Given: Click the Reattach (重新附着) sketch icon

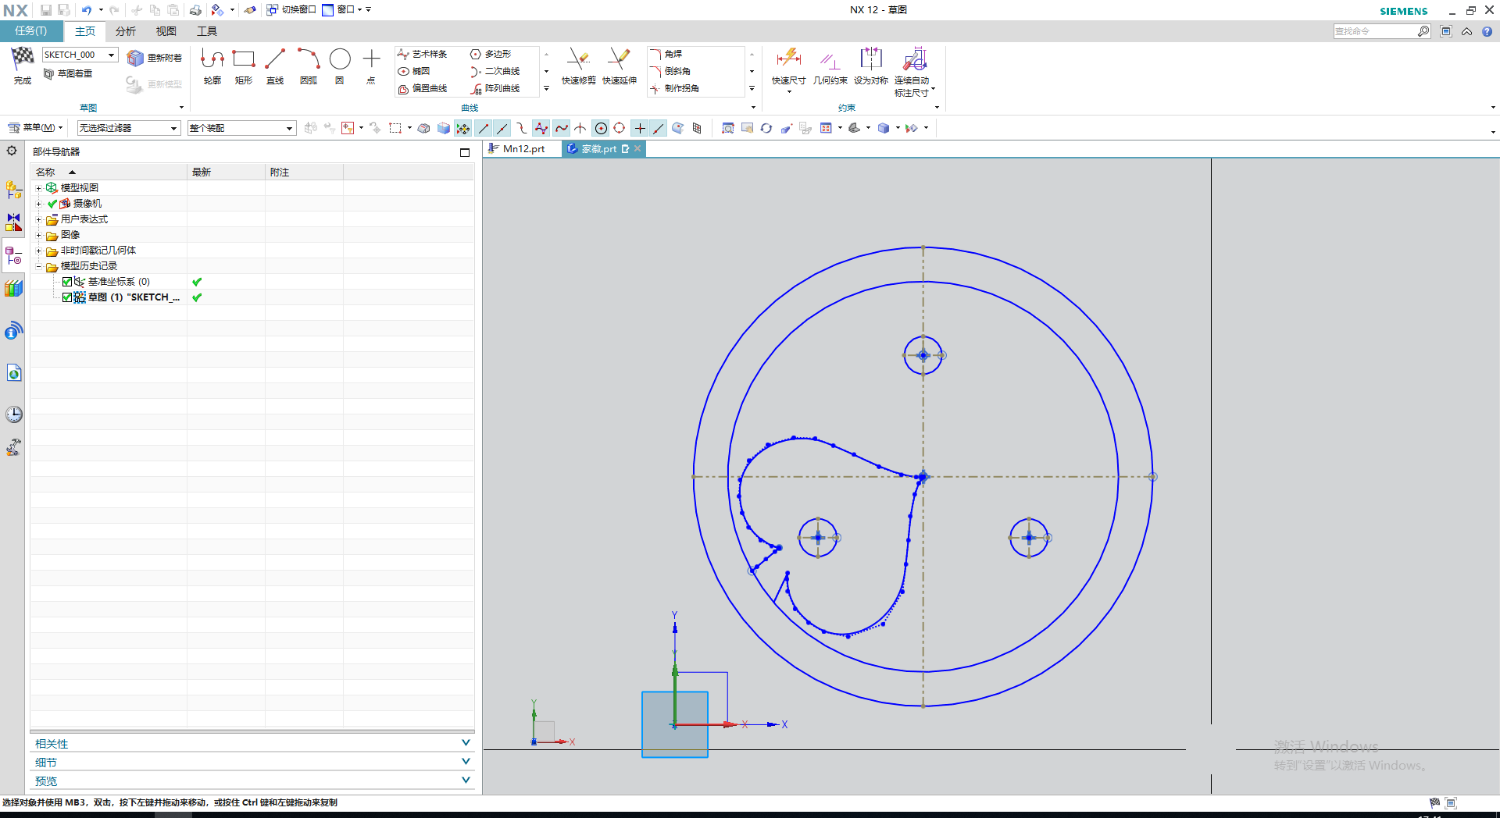Looking at the screenshot, I should tap(154, 58).
